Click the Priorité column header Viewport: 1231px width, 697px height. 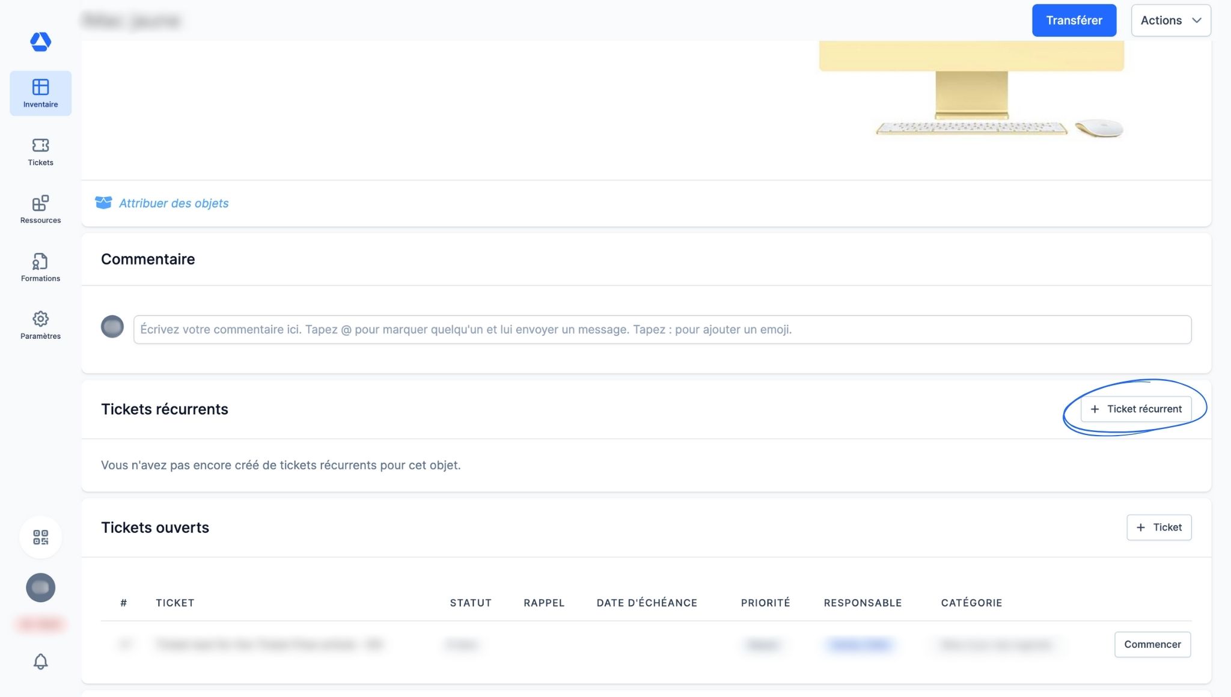point(765,603)
